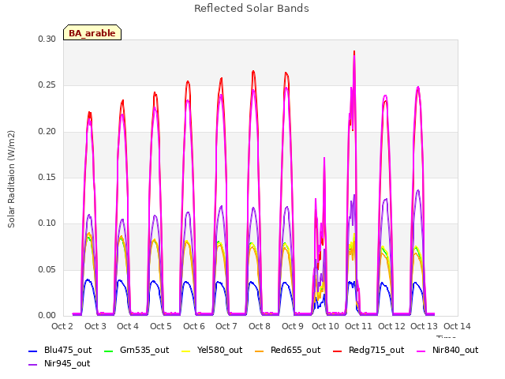Click the green Grn535_out legend color line
The image size is (505, 379).
point(109,351)
